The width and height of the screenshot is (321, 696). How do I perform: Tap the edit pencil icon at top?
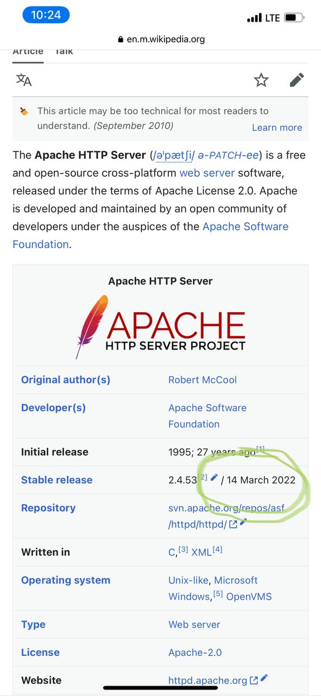coord(297,80)
